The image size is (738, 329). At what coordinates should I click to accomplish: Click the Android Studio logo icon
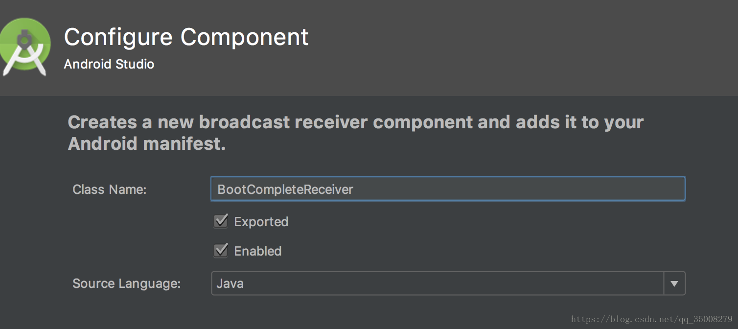24,47
